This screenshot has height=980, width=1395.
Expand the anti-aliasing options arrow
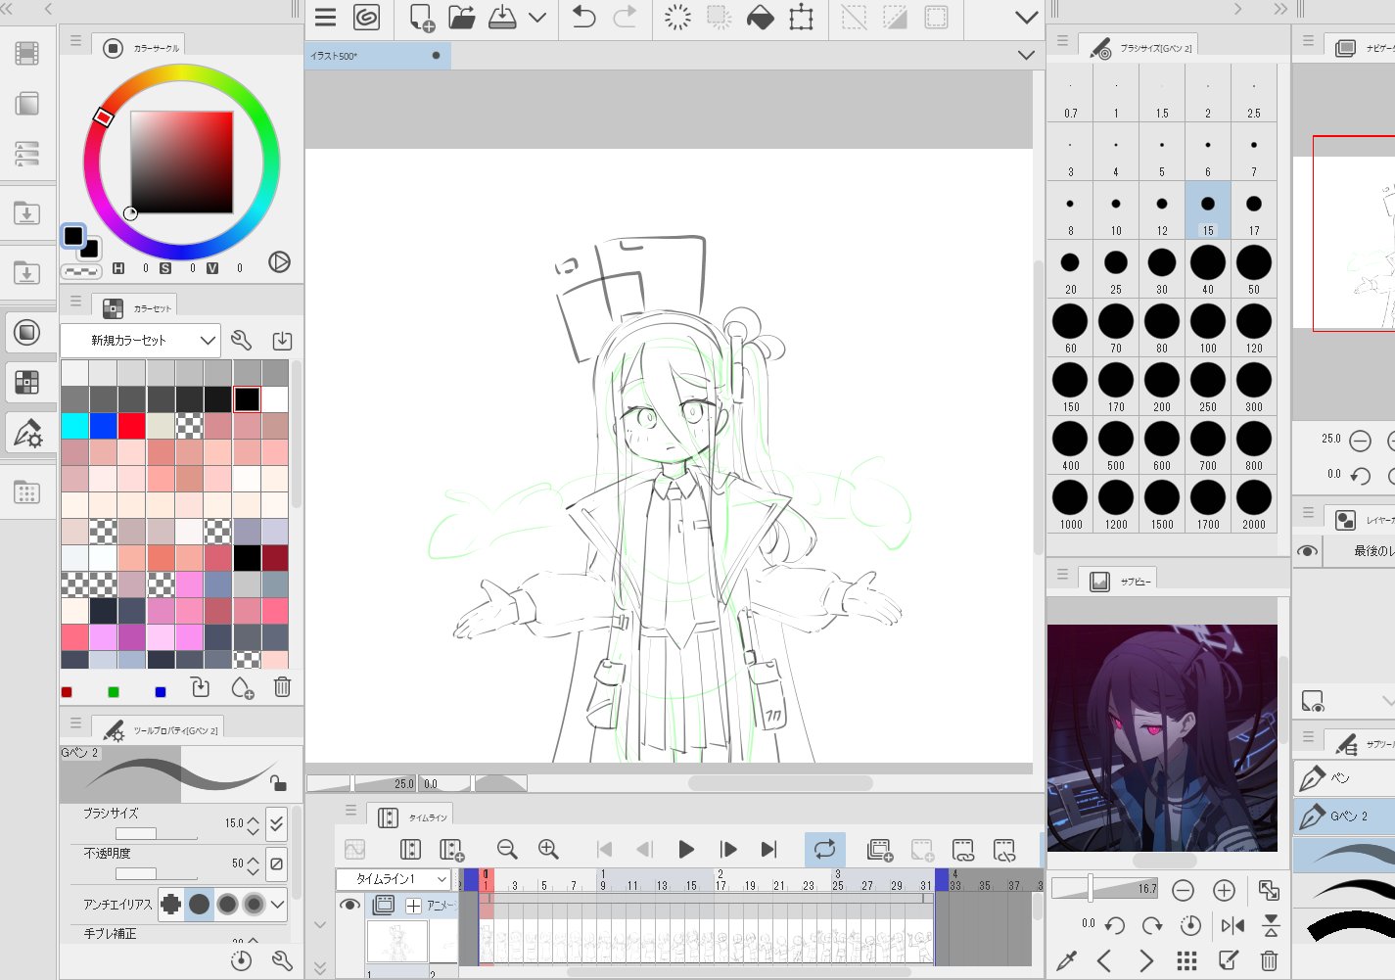coord(278,904)
